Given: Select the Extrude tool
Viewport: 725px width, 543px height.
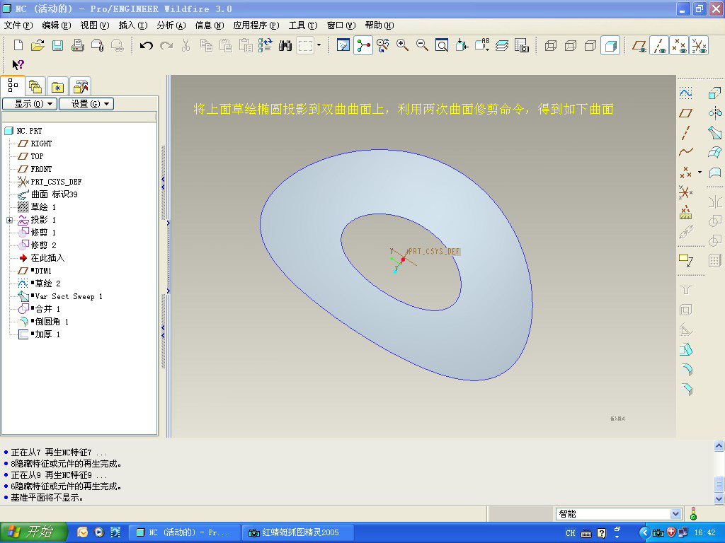Looking at the screenshot, I should [715, 93].
